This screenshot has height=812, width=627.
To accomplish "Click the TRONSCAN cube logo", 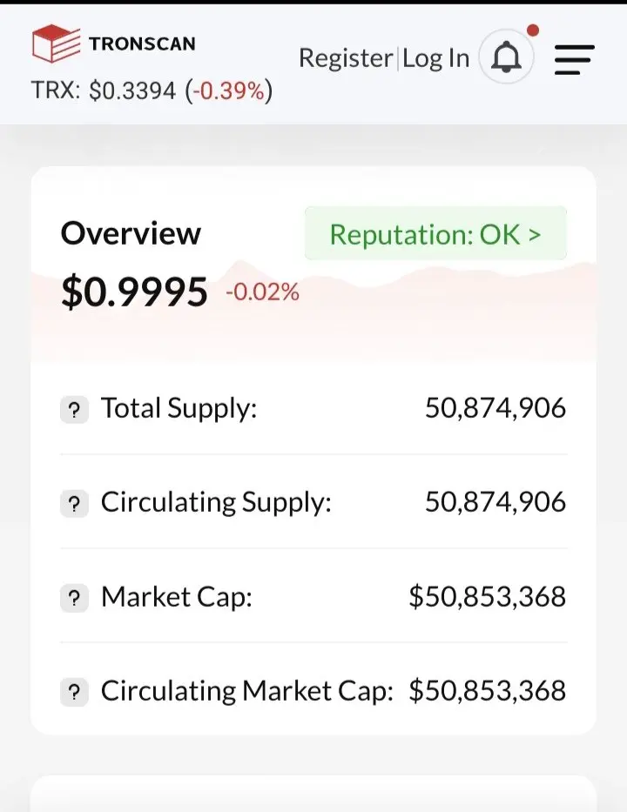I will (x=56, y=44).
